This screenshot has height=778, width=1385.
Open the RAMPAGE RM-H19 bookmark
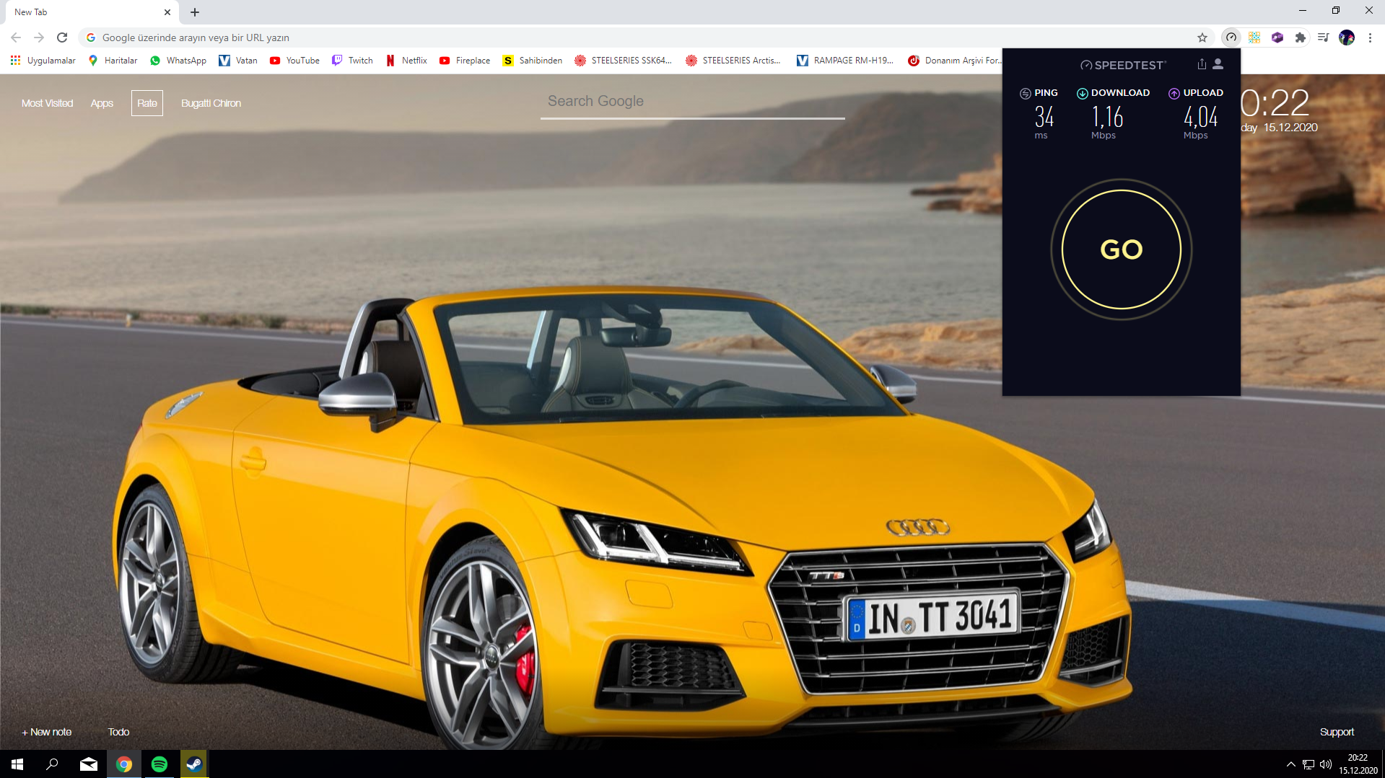click(845, 61)
